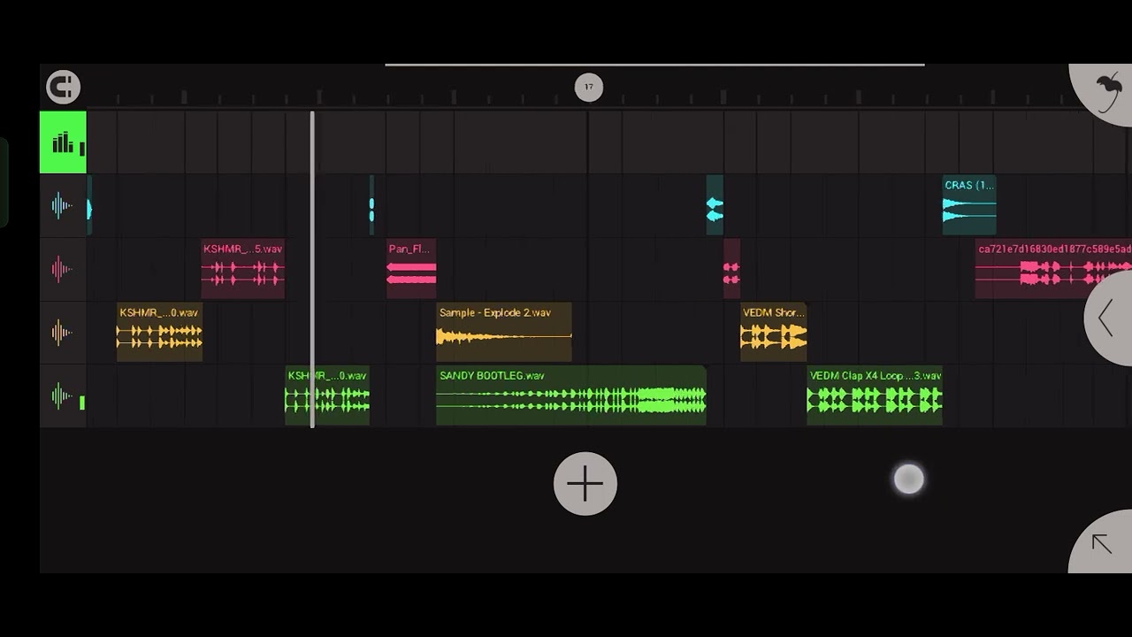Click the bar 17 timeline marker
The width and height of the screenshot is (1132, 637).
pos(589,87)
